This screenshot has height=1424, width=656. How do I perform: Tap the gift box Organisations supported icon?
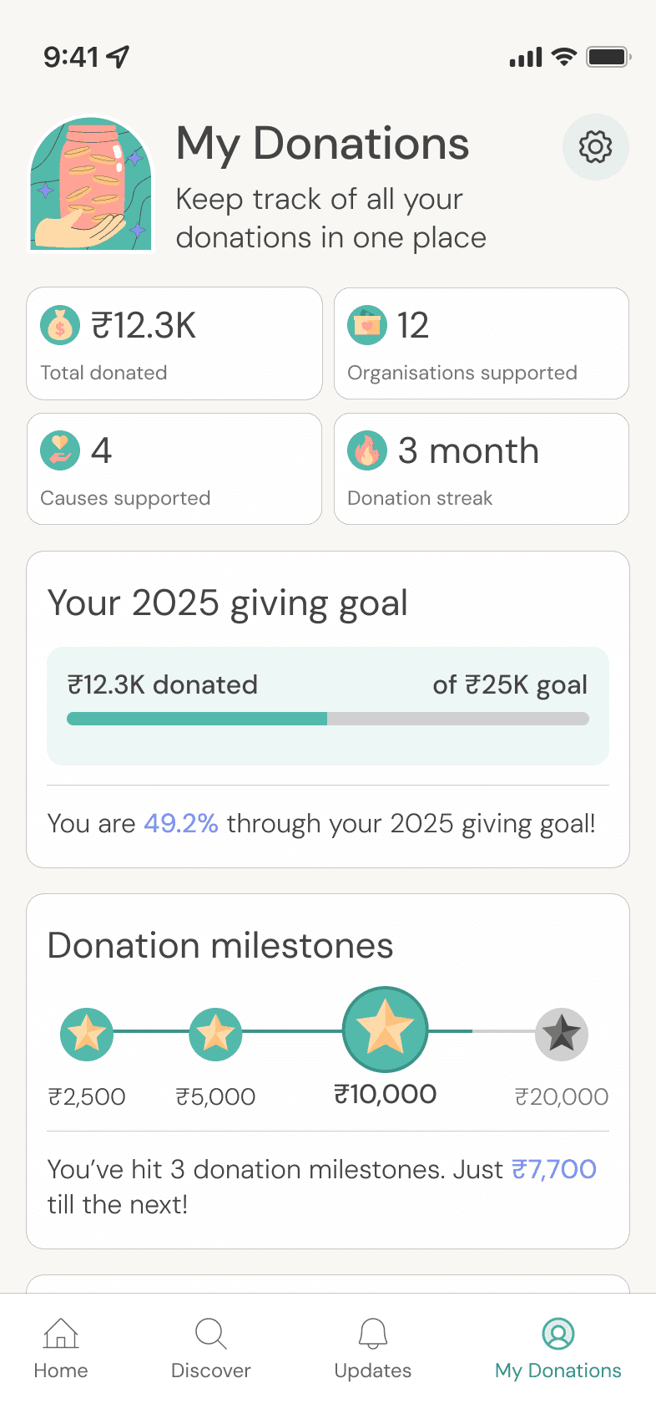coord(367,326)
